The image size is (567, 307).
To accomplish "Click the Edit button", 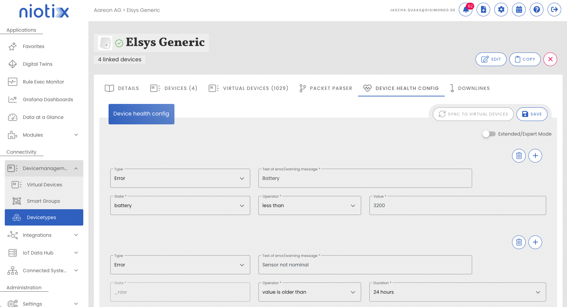I will click(x=491, y=59).
